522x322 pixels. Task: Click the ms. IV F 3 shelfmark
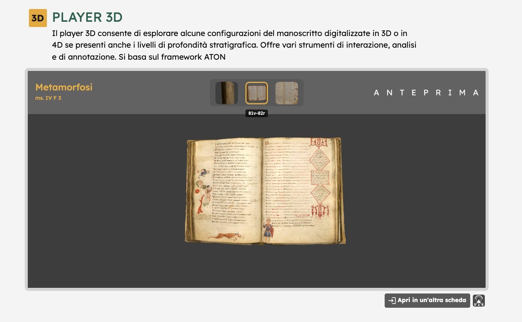click(x=48, y=98)
